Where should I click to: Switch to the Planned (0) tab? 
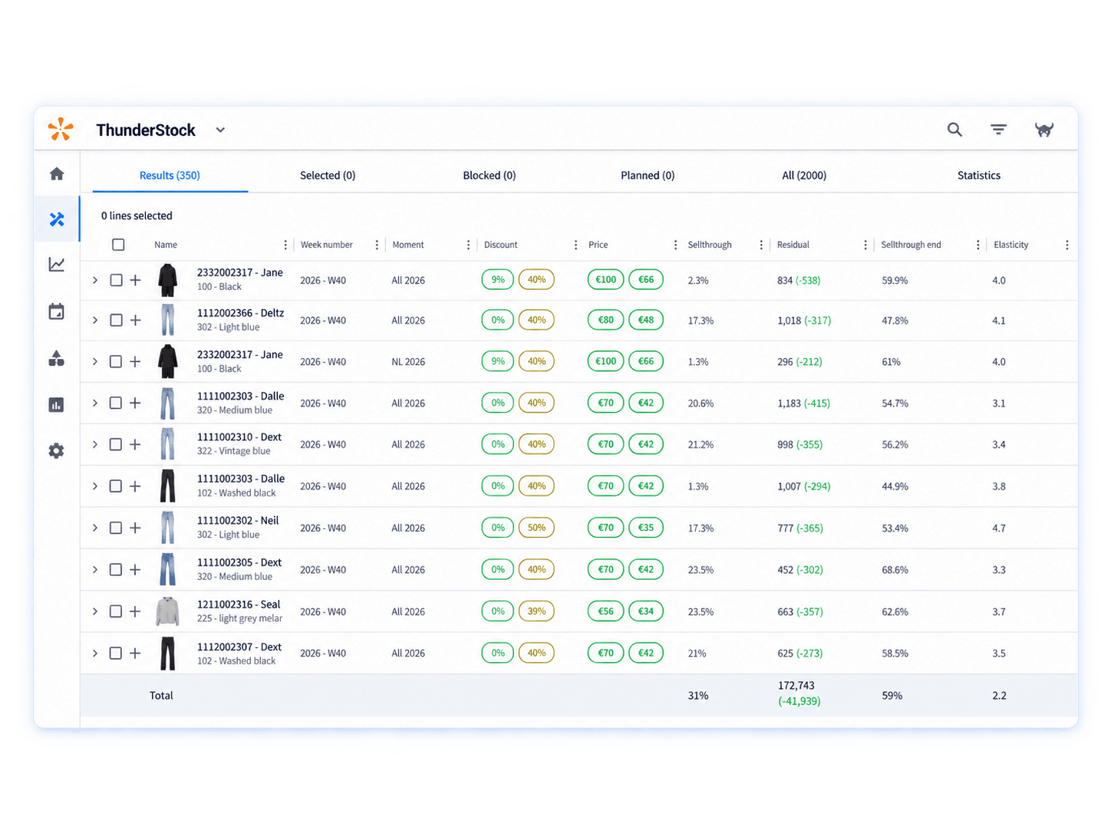648,176
